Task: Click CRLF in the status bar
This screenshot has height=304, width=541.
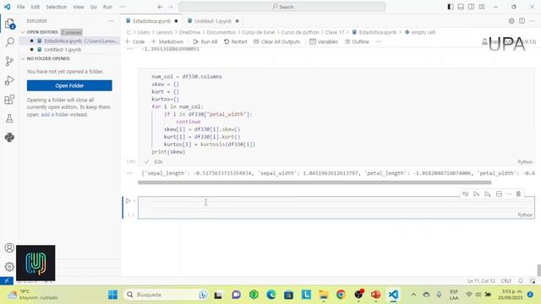Action: tap(506, 281)
